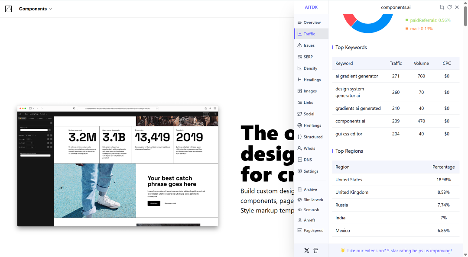Click the mail 0.13% legend entry
The height and width of the screenshot is (257, 468).
[x=419, y=29]
